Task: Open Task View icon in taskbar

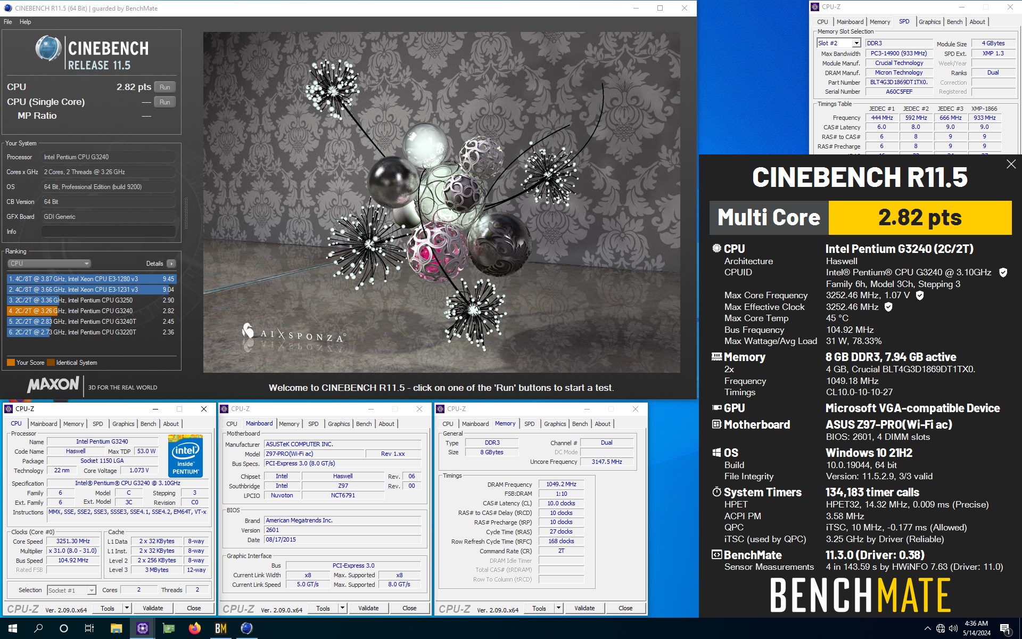Action: [89, 628]
